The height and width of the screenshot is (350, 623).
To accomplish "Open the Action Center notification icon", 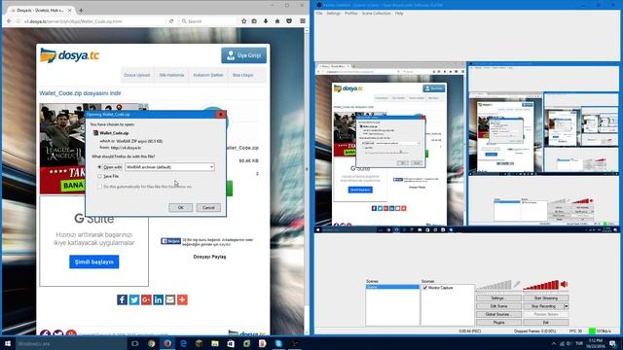I will 613,343.
